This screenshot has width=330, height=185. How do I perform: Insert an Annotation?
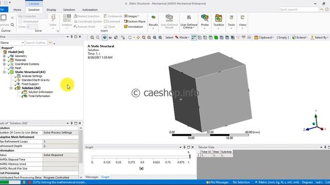(134, 27)
